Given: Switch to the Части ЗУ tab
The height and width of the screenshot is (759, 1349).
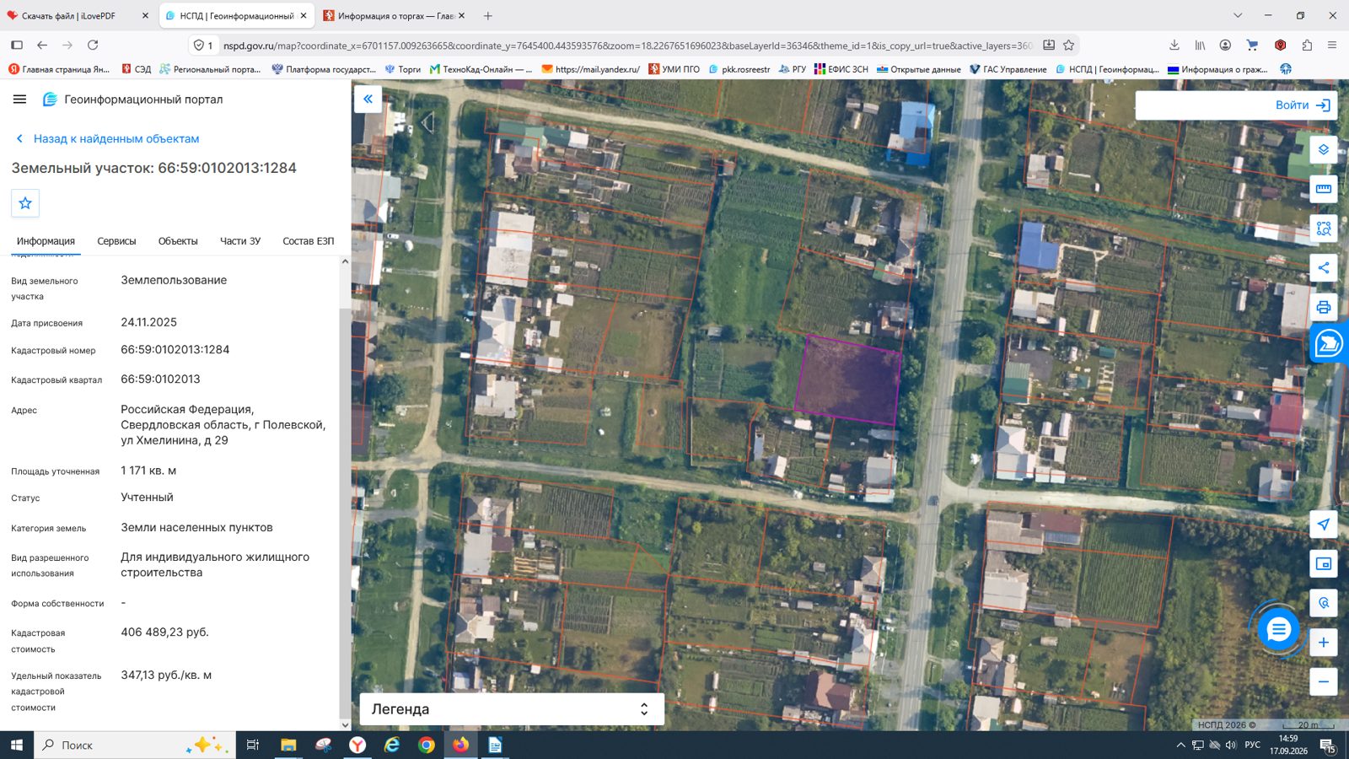Looking at the screenshot, I should click(240, 241).
